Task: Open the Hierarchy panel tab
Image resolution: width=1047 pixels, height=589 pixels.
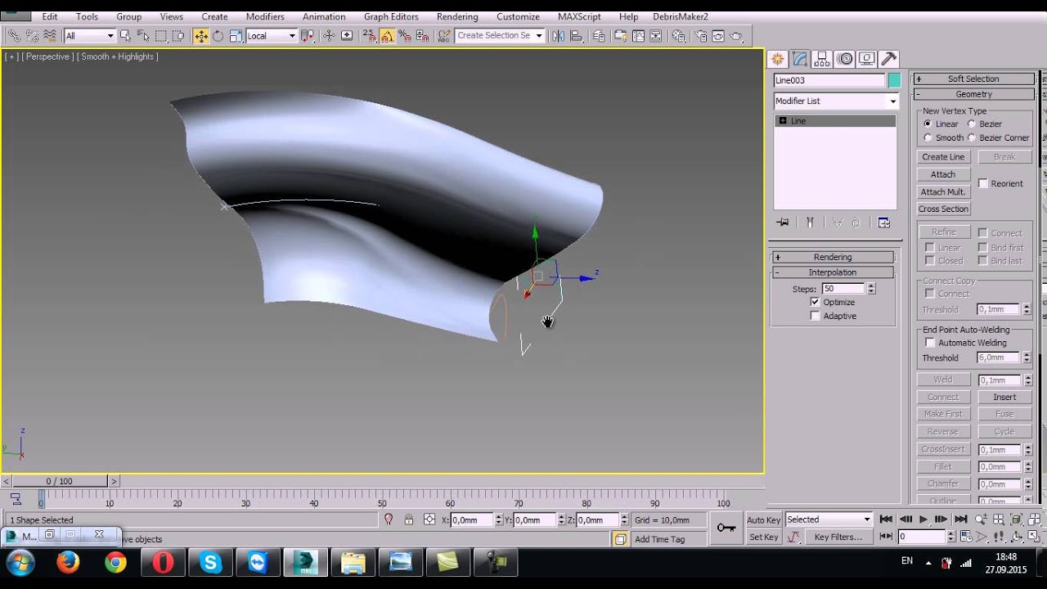Action: [823, 59]
